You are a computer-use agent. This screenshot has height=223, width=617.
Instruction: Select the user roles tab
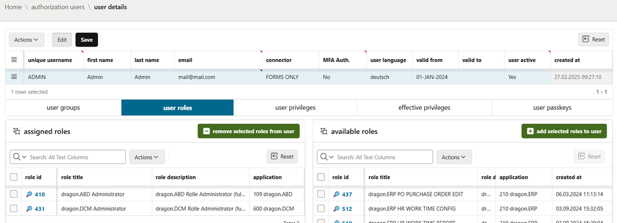coord(178,107)
